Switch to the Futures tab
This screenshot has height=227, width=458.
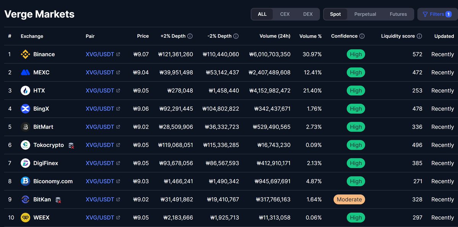pos(398,14)
